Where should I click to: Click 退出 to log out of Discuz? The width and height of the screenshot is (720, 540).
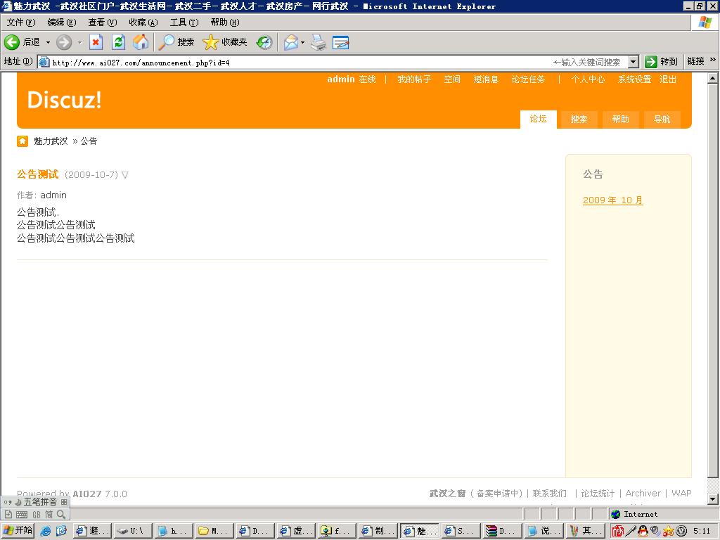pos(667,79)
